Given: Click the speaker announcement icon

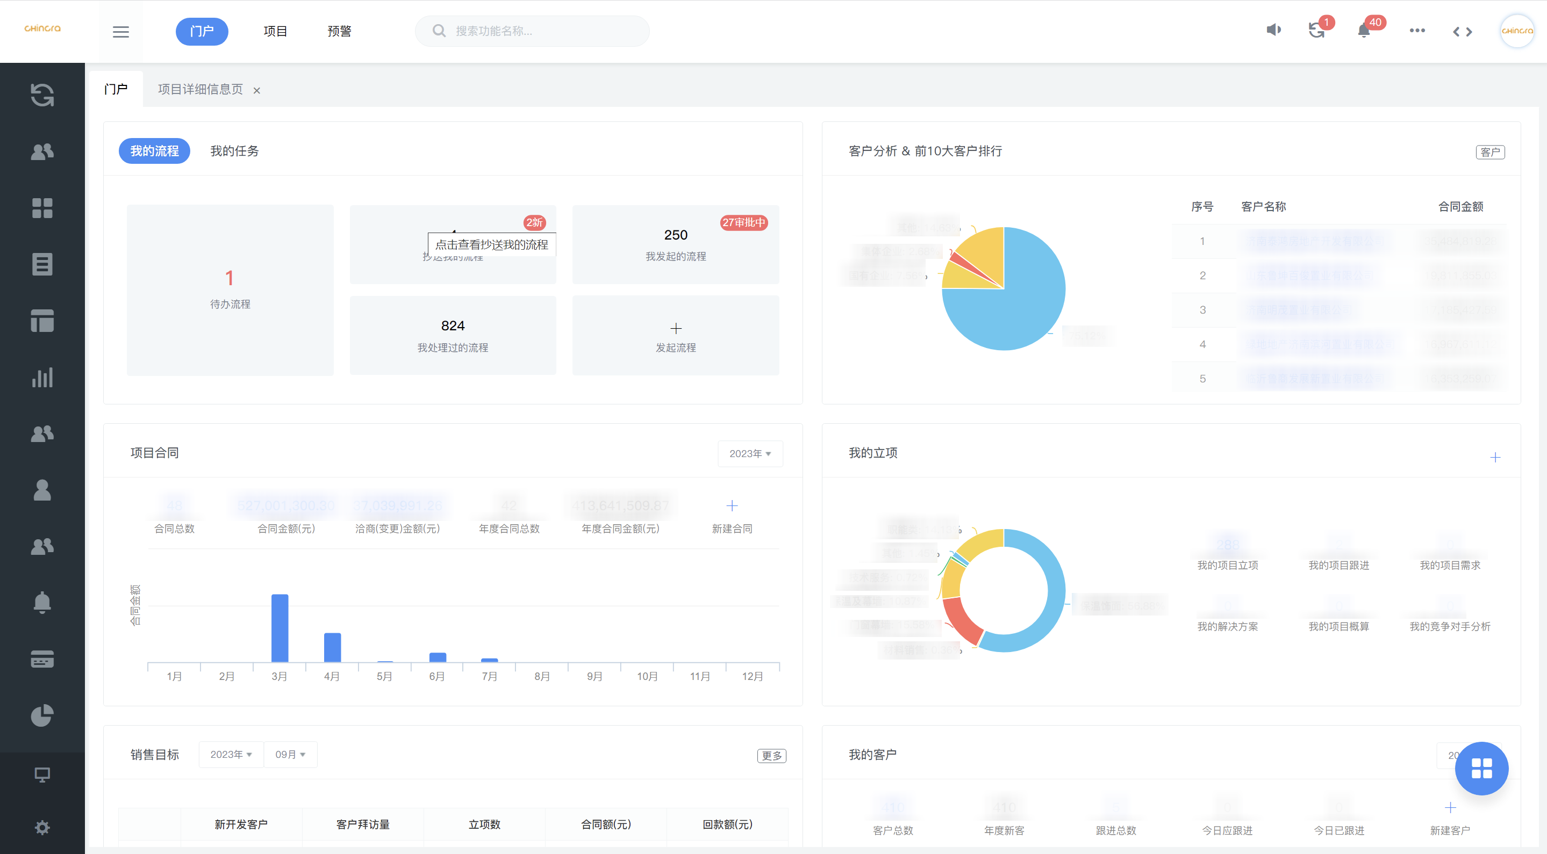Looking at the screenshot, I should coord(1273,30).
